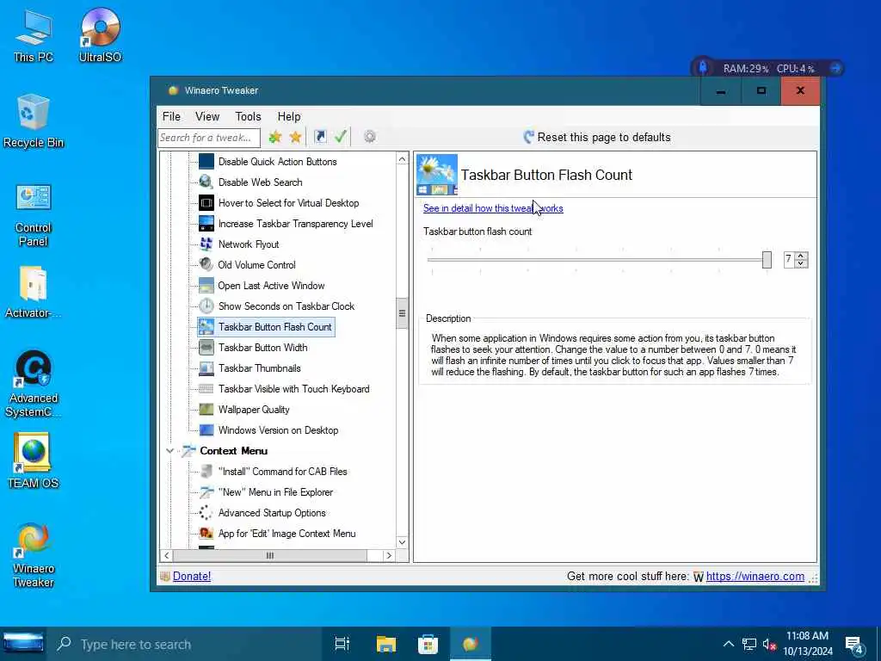Click the flash count value field

click(790, 260)
